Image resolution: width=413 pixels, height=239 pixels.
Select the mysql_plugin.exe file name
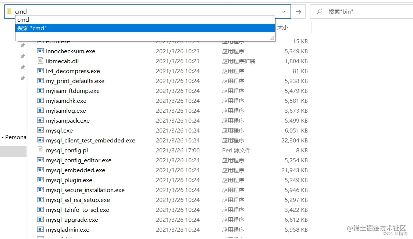click(x=69, y=180)
